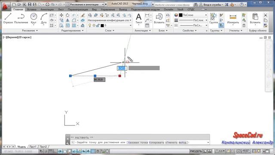Screen dimensions: 275x155
Task: Open the ПоСлою color dropdown
Action: click(193, 15)
